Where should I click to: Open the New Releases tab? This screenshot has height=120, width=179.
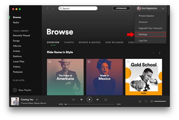point(114,42)
